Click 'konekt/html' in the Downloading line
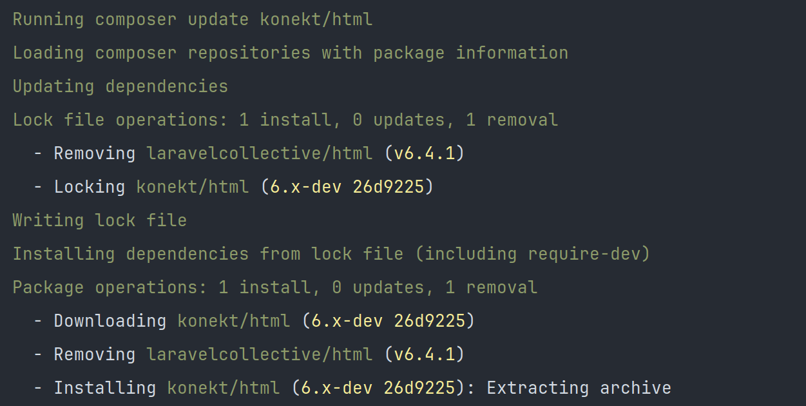 click(x=233, y=321)
